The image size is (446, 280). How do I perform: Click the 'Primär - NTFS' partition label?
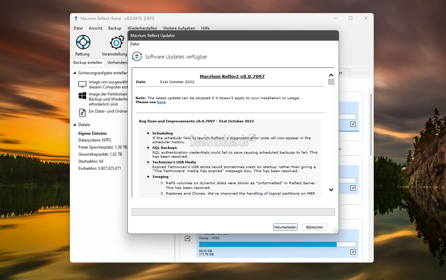click(209, 238)
